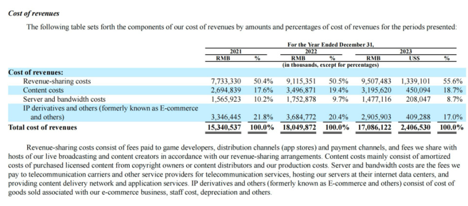Click the 55.6% percentage cell
Image resolution: width=468 pixels, height=206 pixels.
click(453, 81)
